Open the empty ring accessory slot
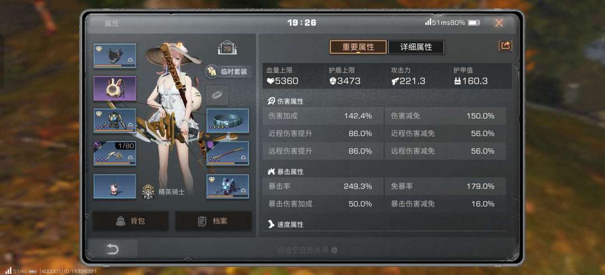The width and height of the screenshot is (605, 275). (x=217, y=95)
